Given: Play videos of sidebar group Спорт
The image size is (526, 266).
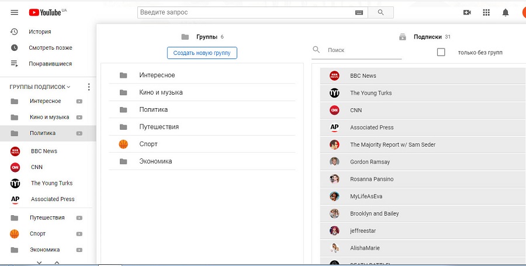Looking at the screenshot, I should click(x=79, y=234).
